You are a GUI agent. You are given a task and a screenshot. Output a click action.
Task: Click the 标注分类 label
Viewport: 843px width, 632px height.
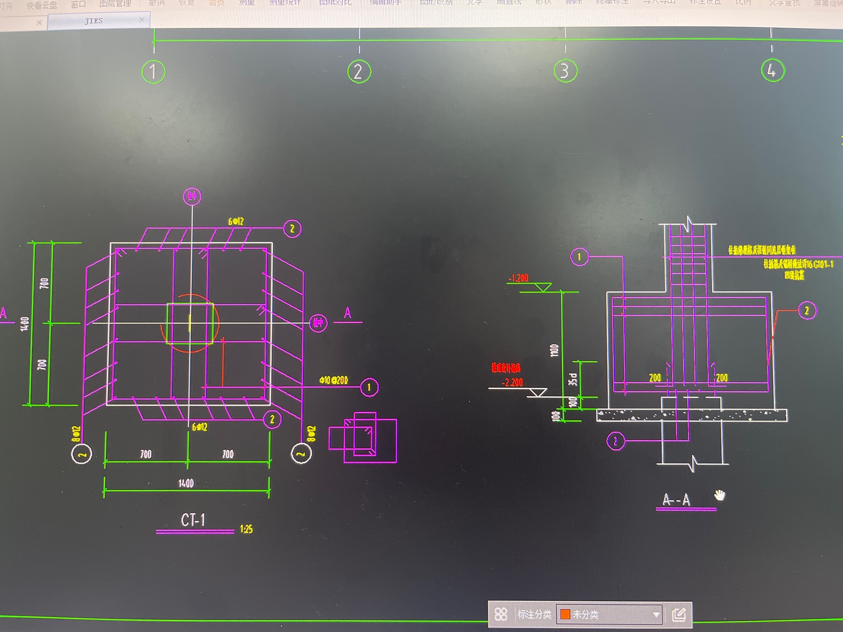click(534, 614)
